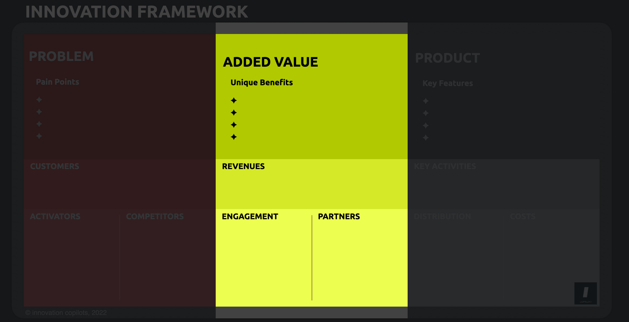Click the last star bullet under Key Features
Image resolution: width=629 pixels, height=322 pixels.
(x=426, y=138)
